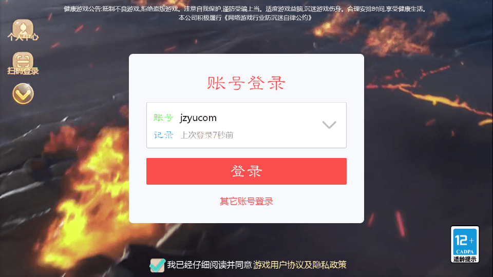Click the 我已经仔细阅读并同意 agreement text

click(210, 265)
